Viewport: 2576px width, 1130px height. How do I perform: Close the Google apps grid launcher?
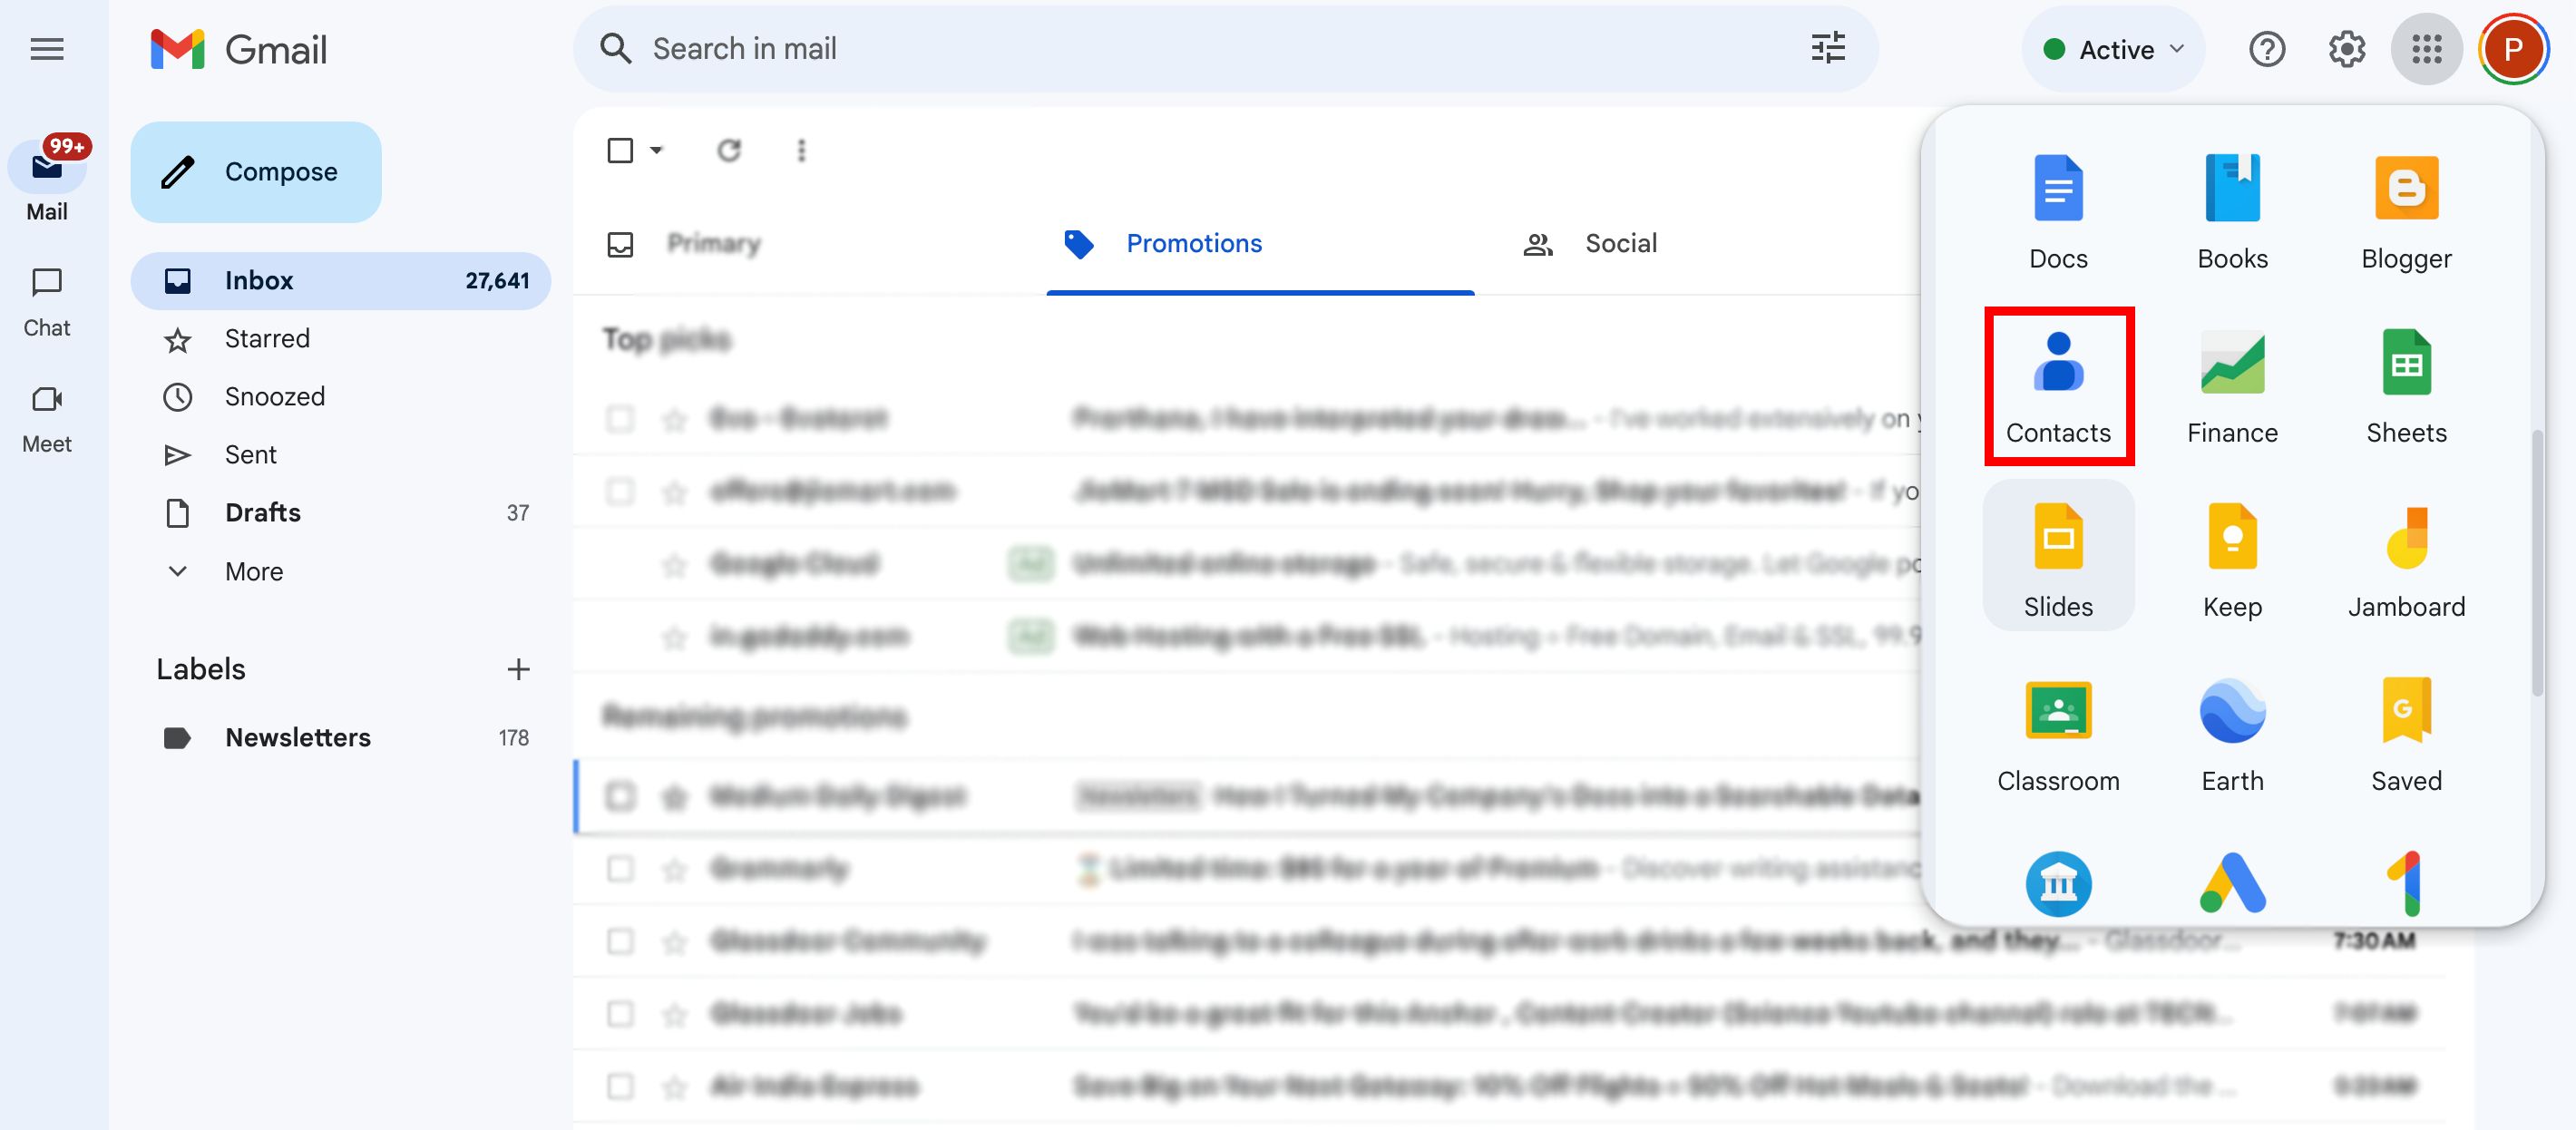2426,49
